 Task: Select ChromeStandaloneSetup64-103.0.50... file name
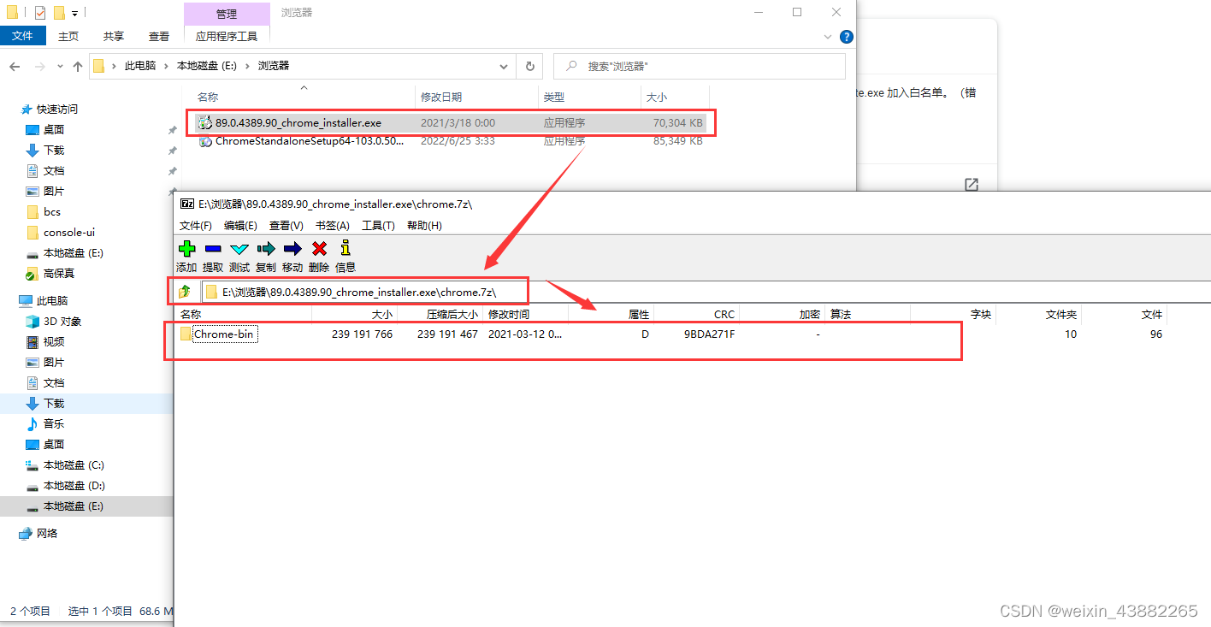(x=310, y=141)
